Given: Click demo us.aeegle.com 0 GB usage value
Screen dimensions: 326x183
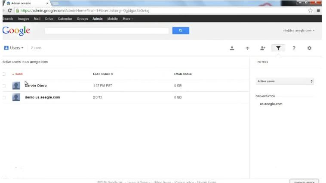Looking at the screenshot, I should (178, 97).
